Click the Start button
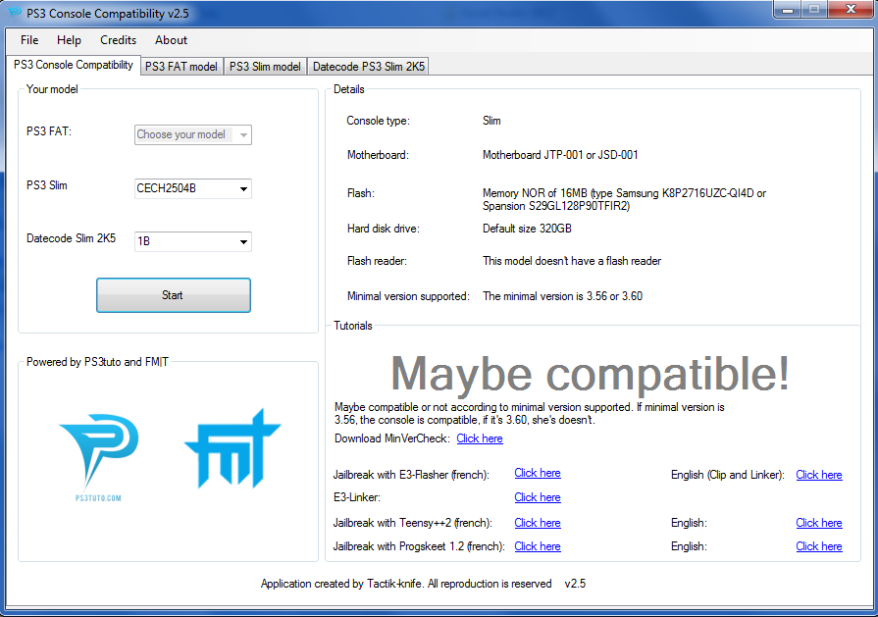This screenshot has height=617, width=878. tap(173, 295)
